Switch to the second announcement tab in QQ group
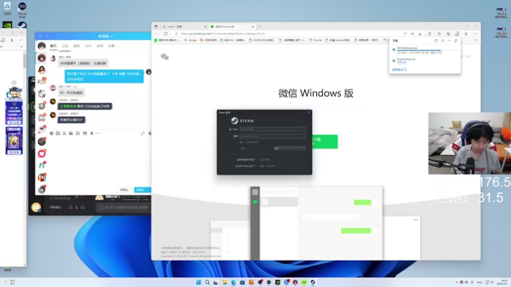The width and height of the screenshot is (511, 287). point(65,46)
